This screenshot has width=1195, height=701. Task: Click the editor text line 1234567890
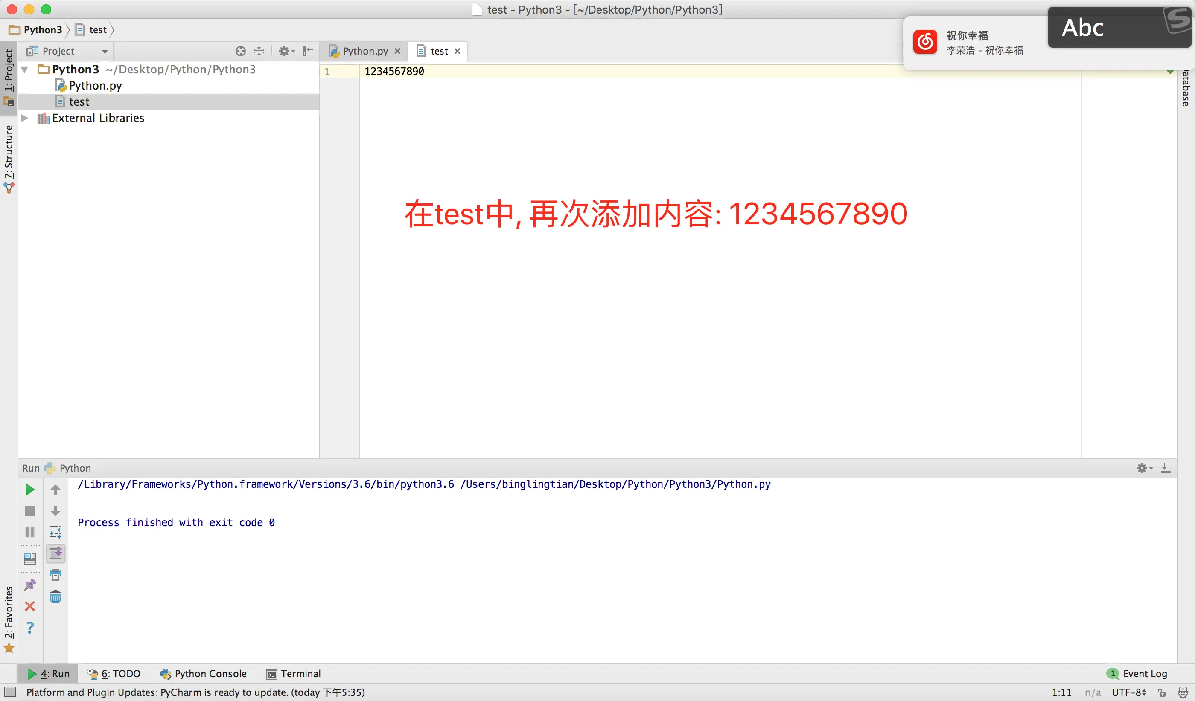[394, 72]
